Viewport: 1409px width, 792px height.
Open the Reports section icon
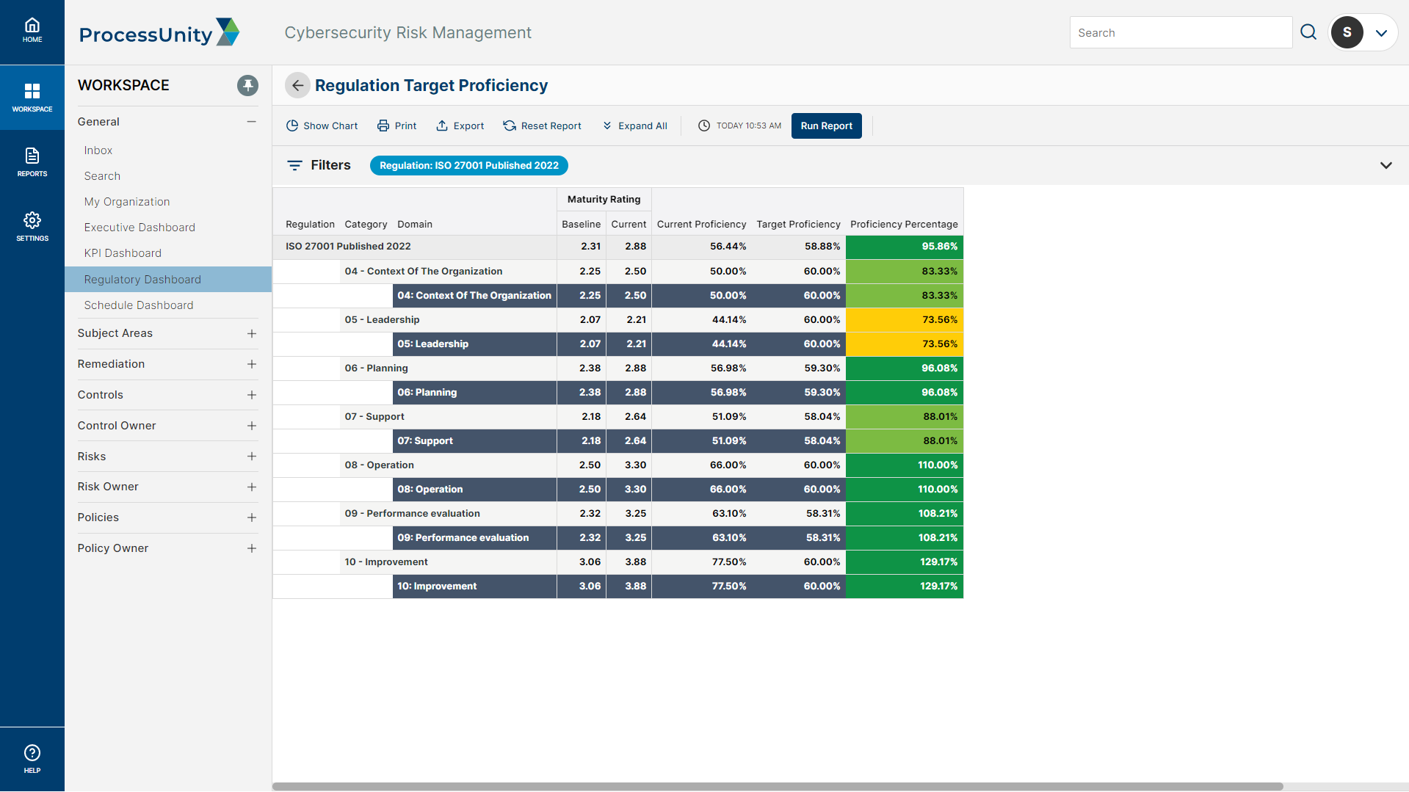click(x=32, y=162)
